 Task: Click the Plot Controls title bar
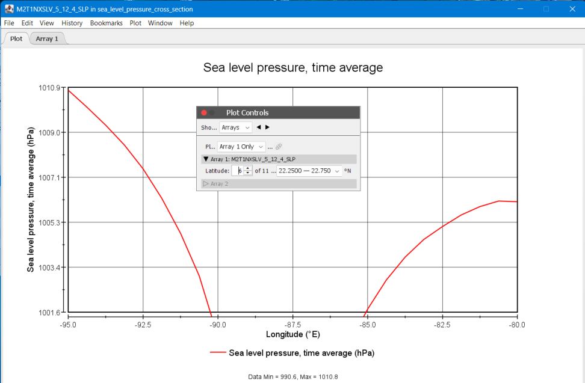tap(278, 112)
